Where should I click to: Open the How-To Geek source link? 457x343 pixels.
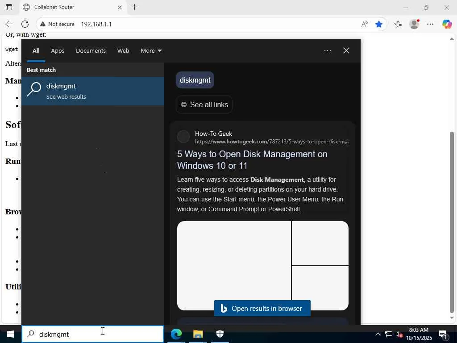214,134
